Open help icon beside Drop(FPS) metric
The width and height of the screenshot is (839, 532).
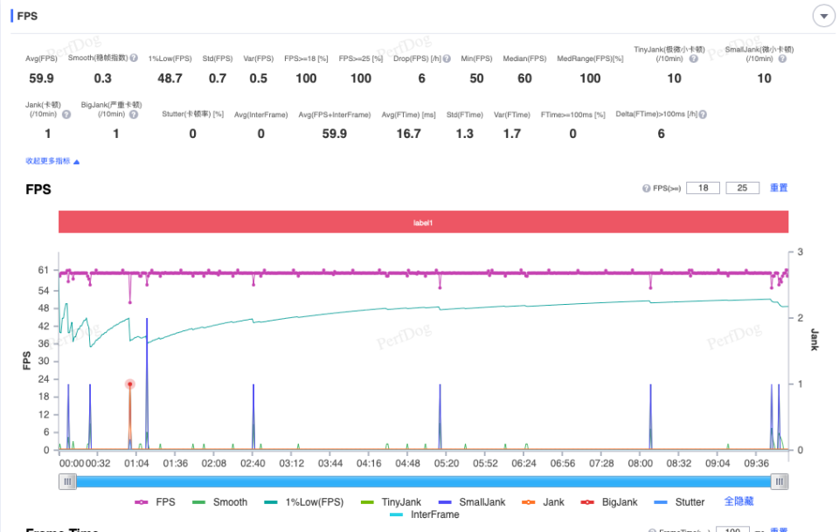[447, 59]
